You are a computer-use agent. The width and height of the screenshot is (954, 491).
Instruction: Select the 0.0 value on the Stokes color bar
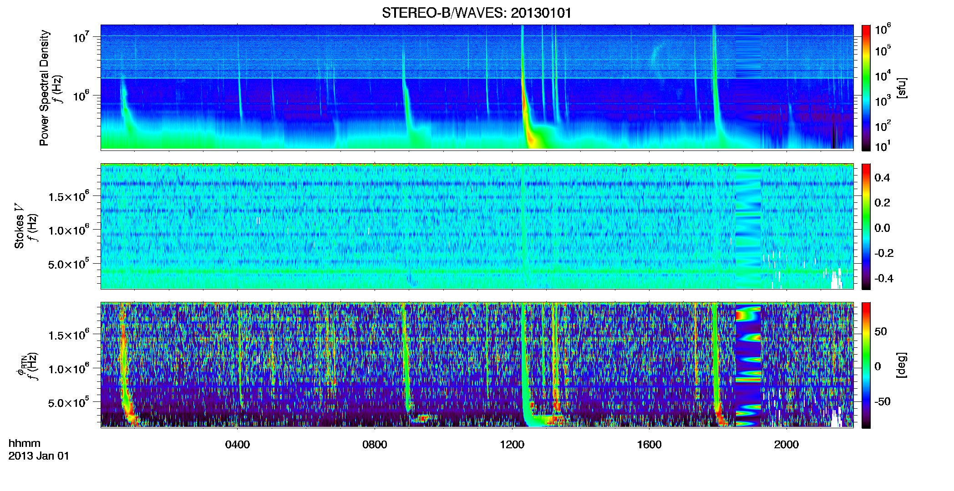882,228
